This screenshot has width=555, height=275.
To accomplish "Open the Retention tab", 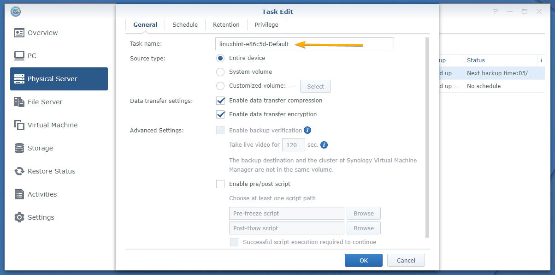I will (x=226, y=25).
